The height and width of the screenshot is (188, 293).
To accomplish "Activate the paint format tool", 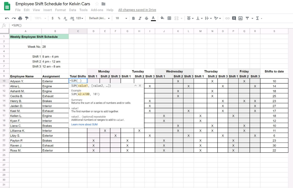I will [27, 18].
